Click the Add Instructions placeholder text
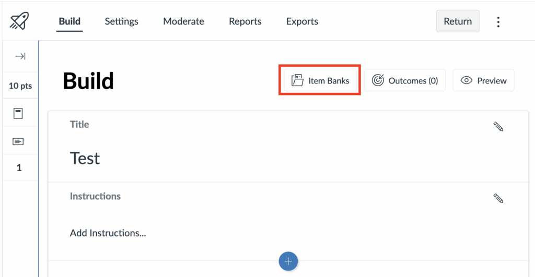Image resolution: width=535 pixels, height=277 pixels. point(108,233)
